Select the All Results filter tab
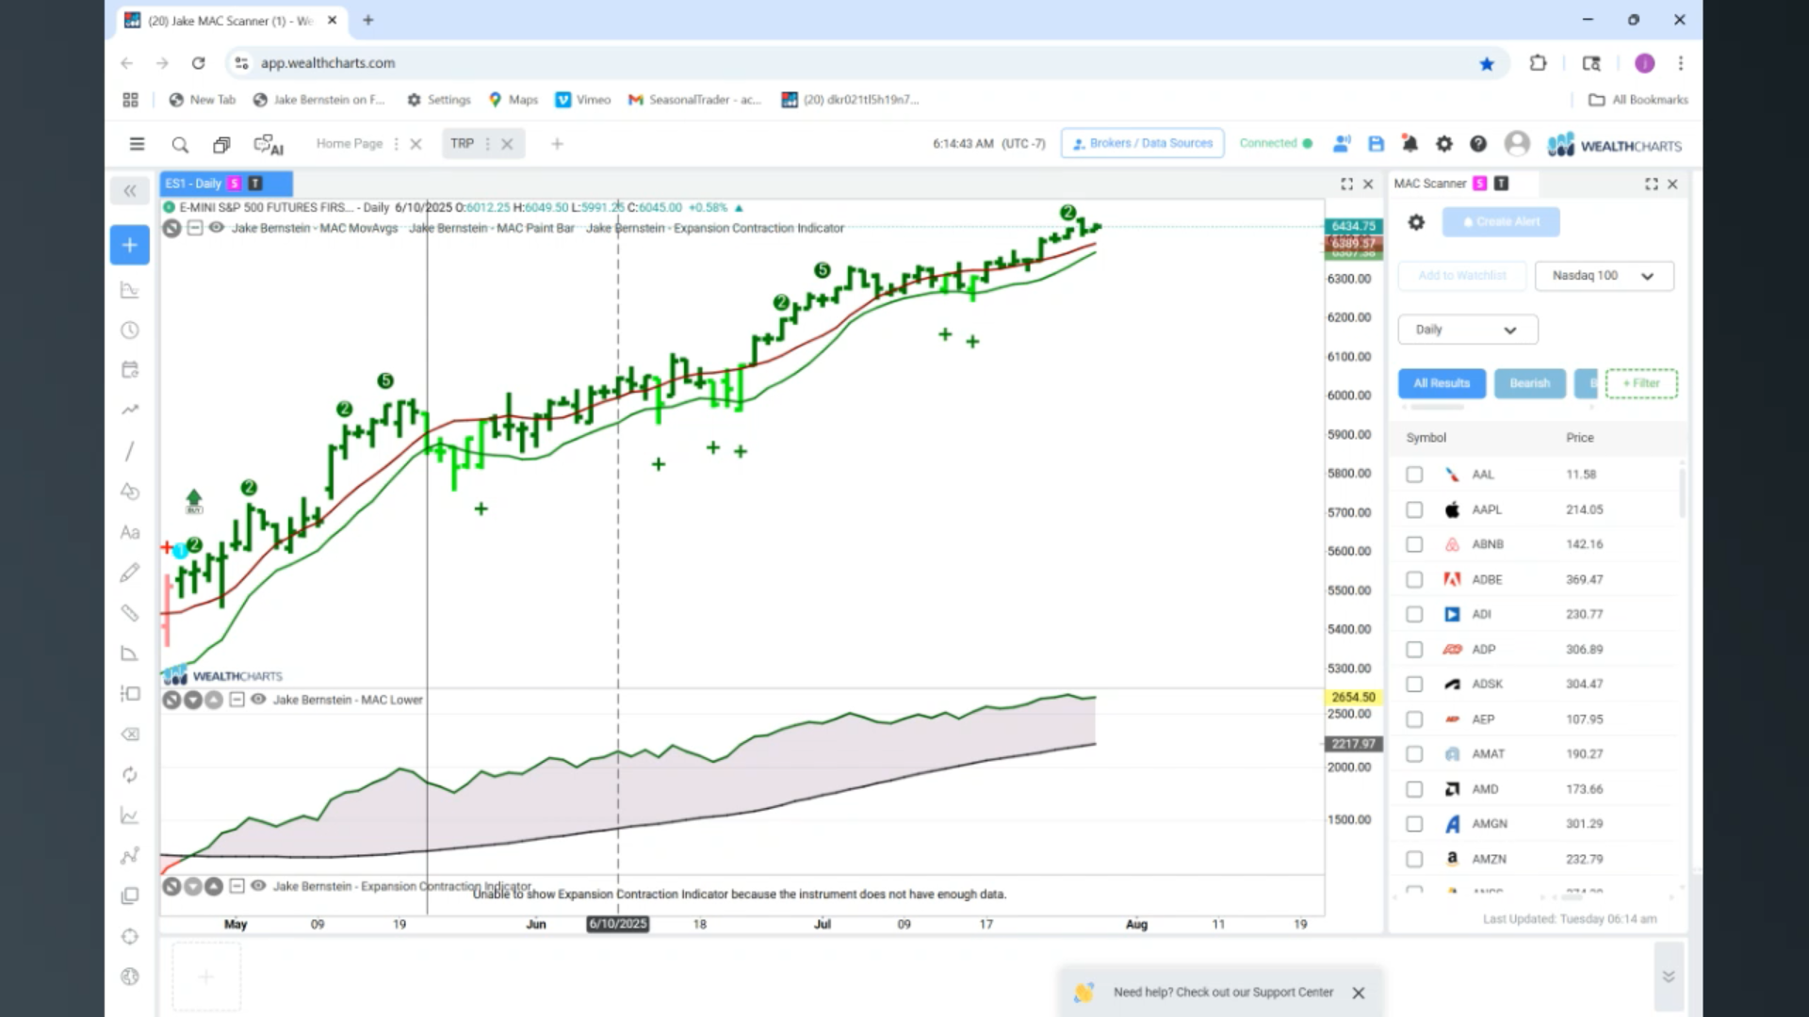This screenshot has height=1017, width=1809. coord(1442,383)
